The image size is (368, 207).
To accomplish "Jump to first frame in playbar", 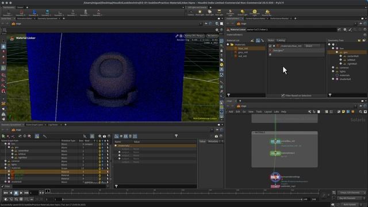I will tap(5, 193).
